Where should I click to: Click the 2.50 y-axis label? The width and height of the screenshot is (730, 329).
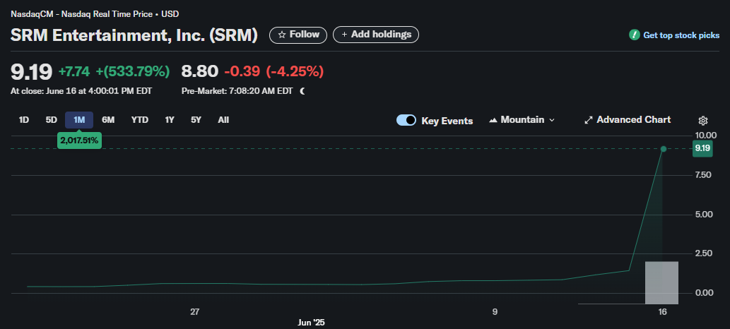click(703, 253)
